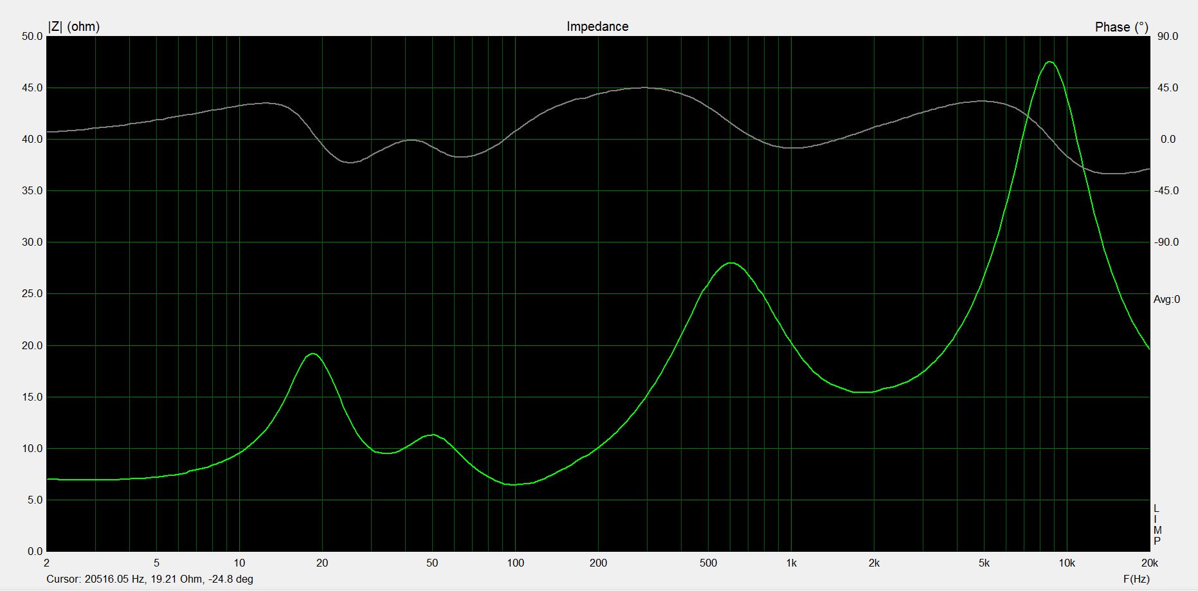Click the "5.0" impedance axis value
1198x591 pixels.
click(x=35, y=500)
